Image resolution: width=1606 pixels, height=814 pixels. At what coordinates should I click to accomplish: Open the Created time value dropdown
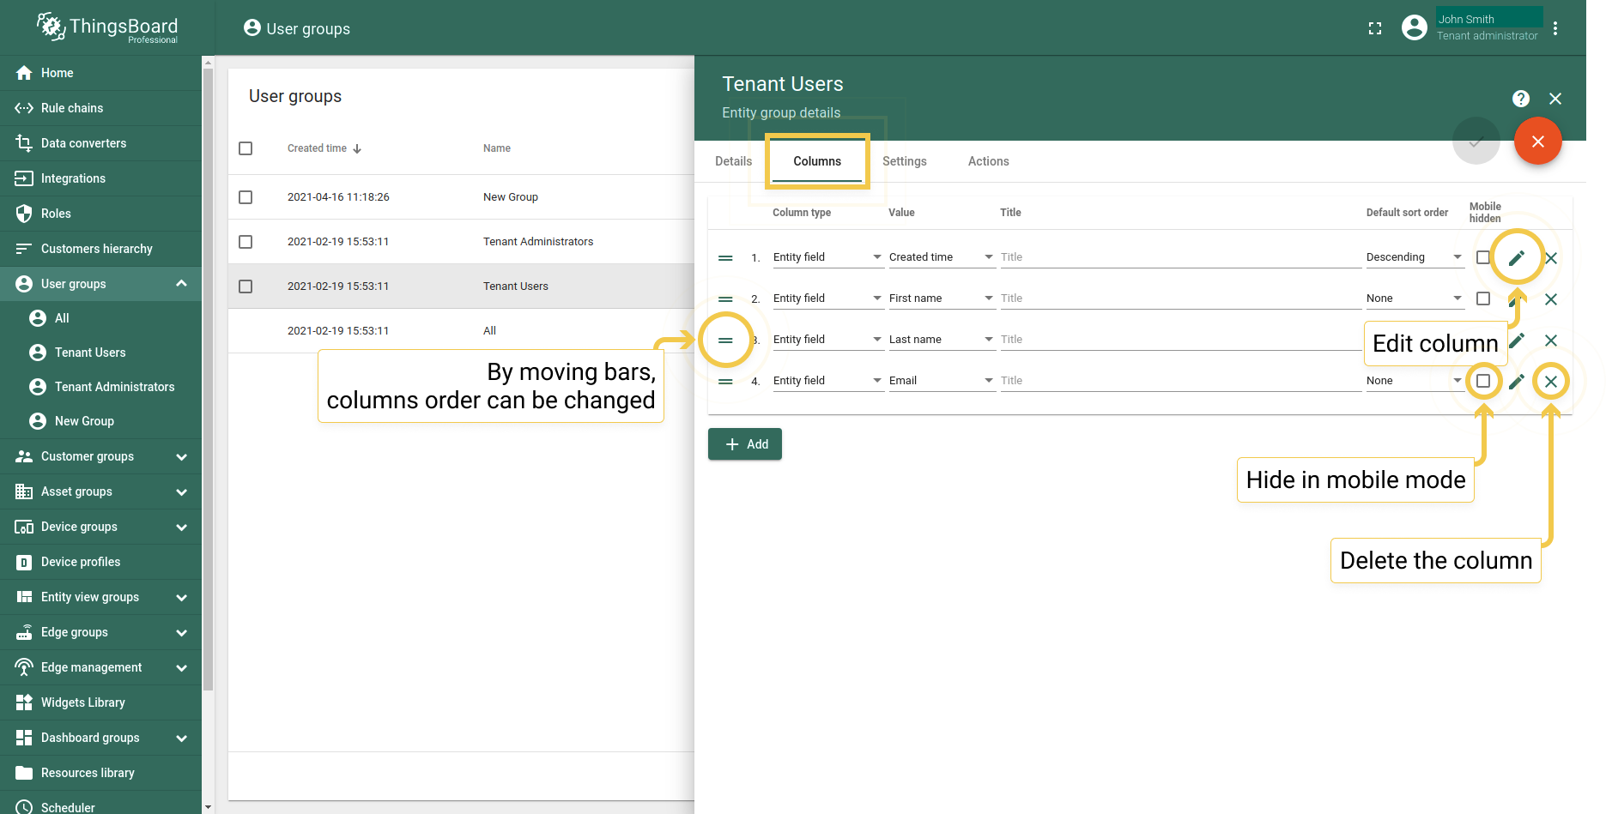pos(942,257)
